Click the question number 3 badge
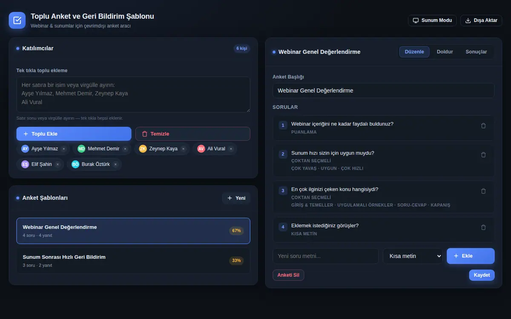Viewport: 511px width, 319px height. (x=283, y=191)
